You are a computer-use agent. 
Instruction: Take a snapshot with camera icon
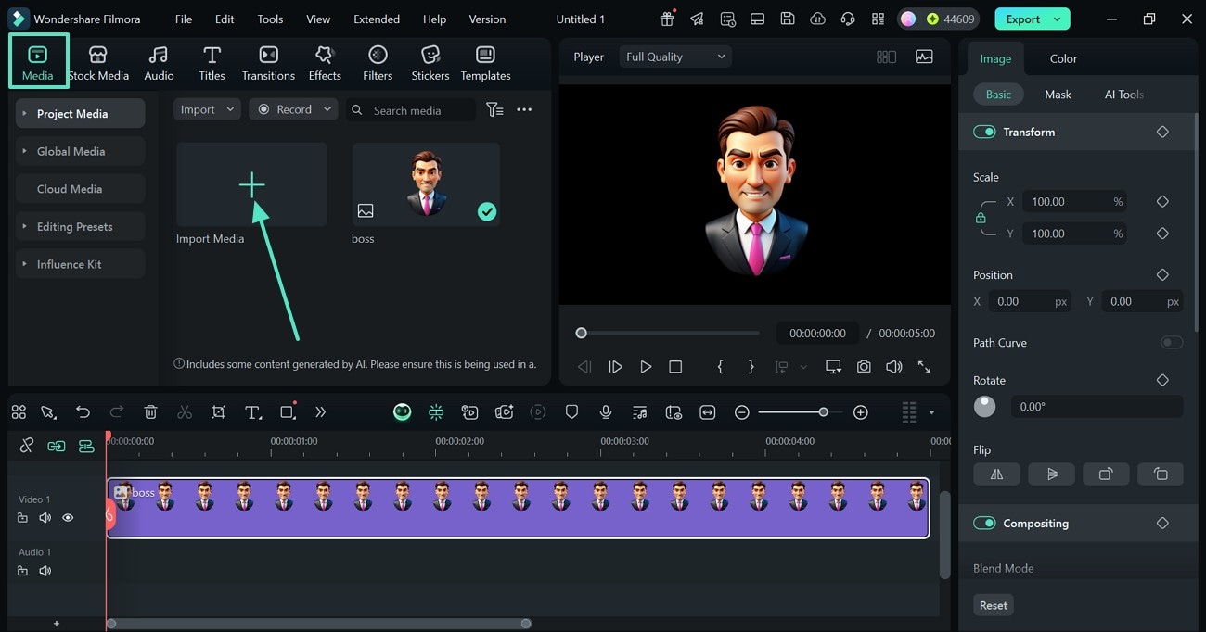tap(864, 367)
